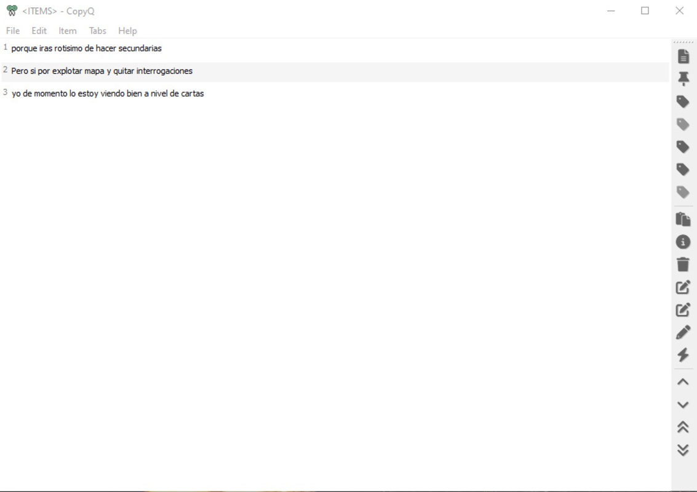
Task: Maximize the CopyQ window
Action: (x=645, y=10)
